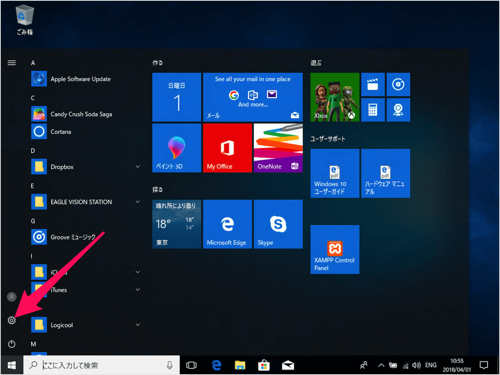The width and height of the screenshot is (500, 375).
Task: Click the ユーザーサポート group title
Action: pyautogui.click(x=328, y=139)
